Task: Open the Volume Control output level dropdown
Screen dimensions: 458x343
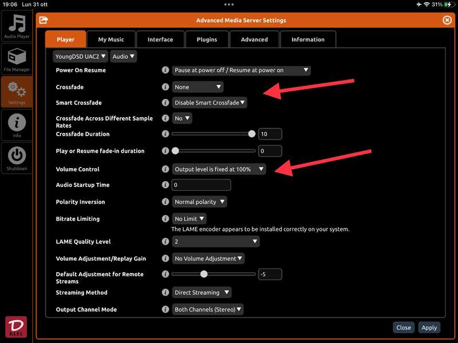Action: pos(219,169)
